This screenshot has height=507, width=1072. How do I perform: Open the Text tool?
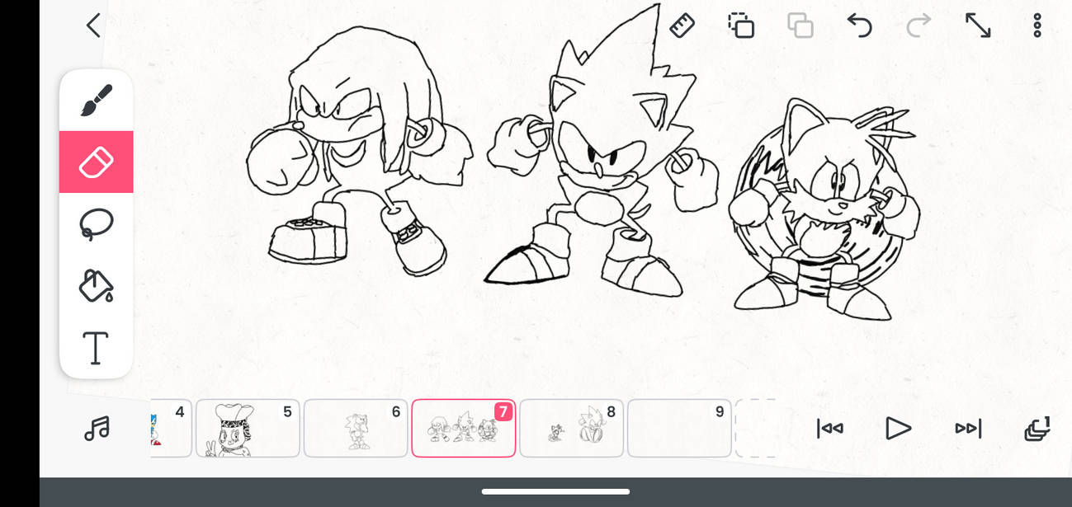(96, 348)
